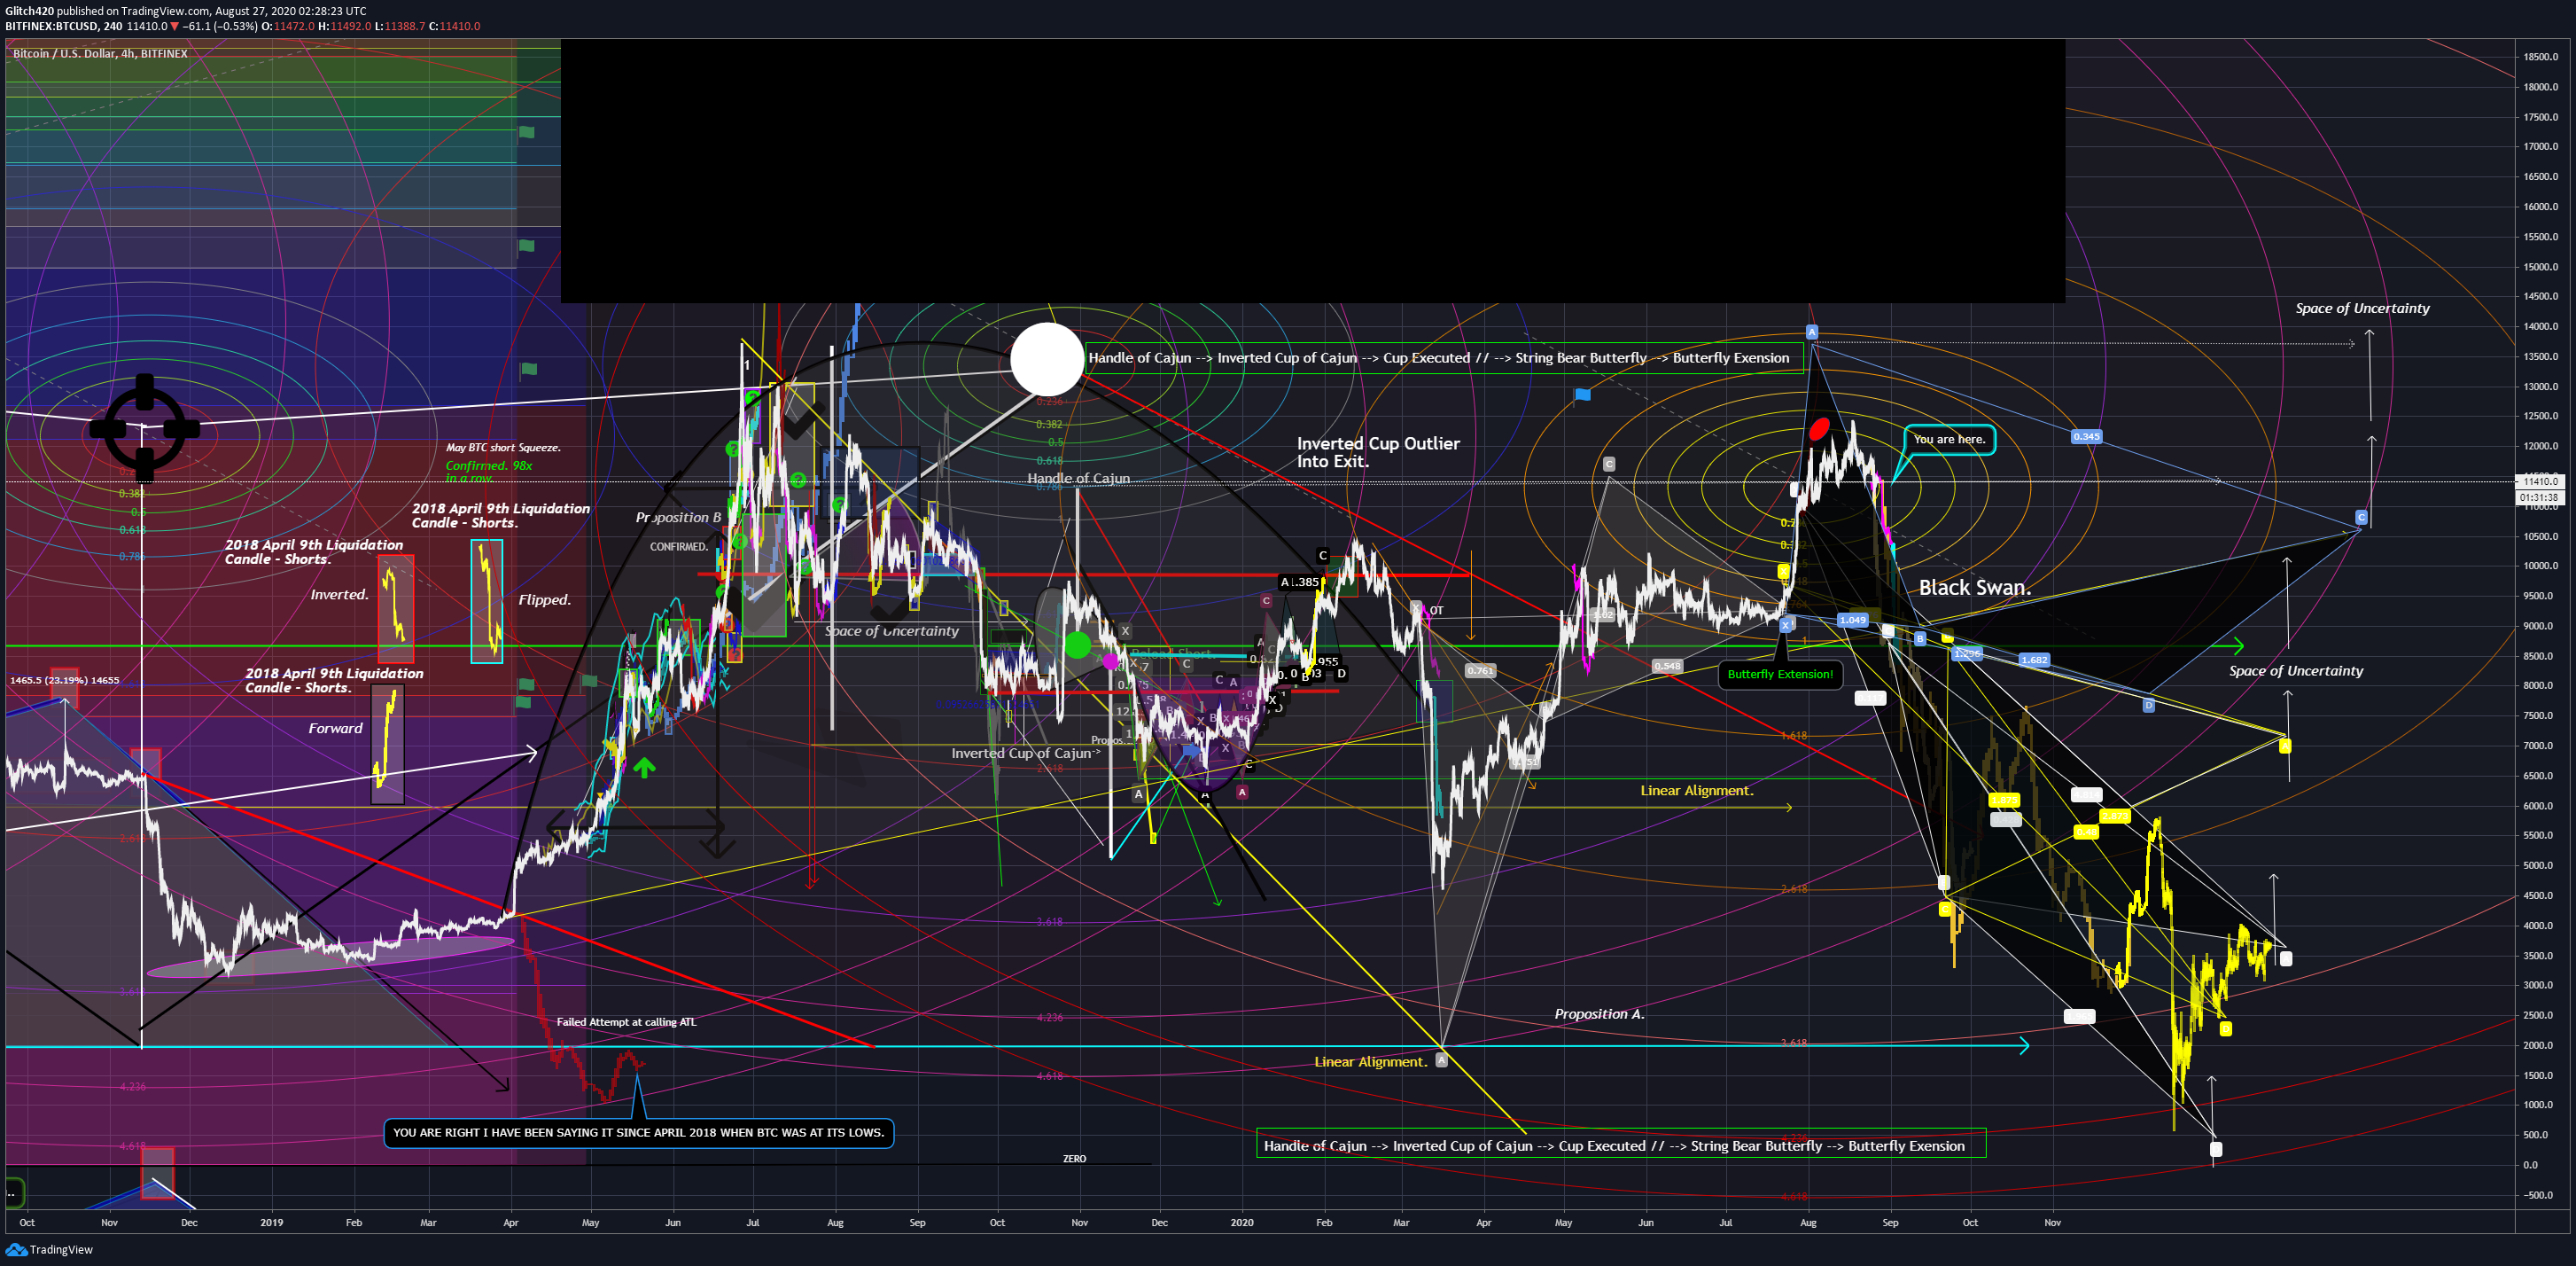Click the blue flag marker
Viewport: 2576px width, 1266px height.
1582,395
